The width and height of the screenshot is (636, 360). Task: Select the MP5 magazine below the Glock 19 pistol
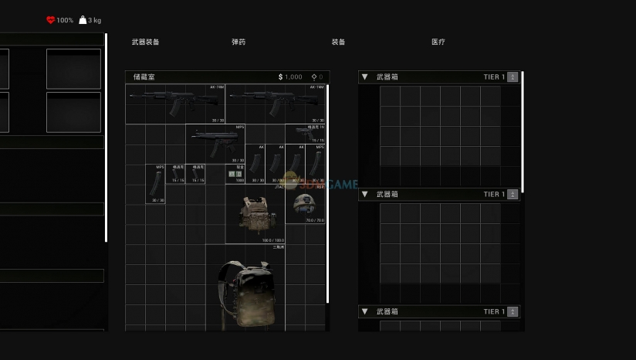pos(315,164)
